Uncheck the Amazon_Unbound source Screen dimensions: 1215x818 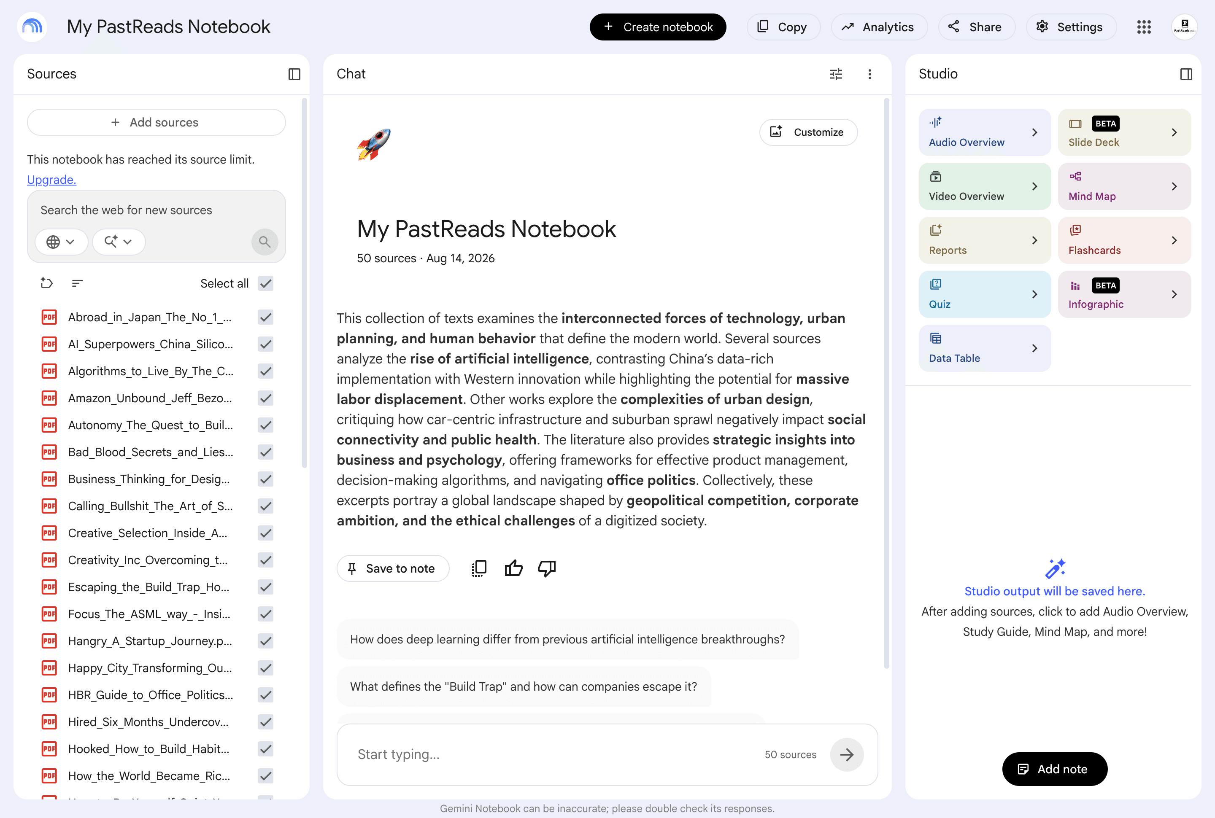point(266,398)
